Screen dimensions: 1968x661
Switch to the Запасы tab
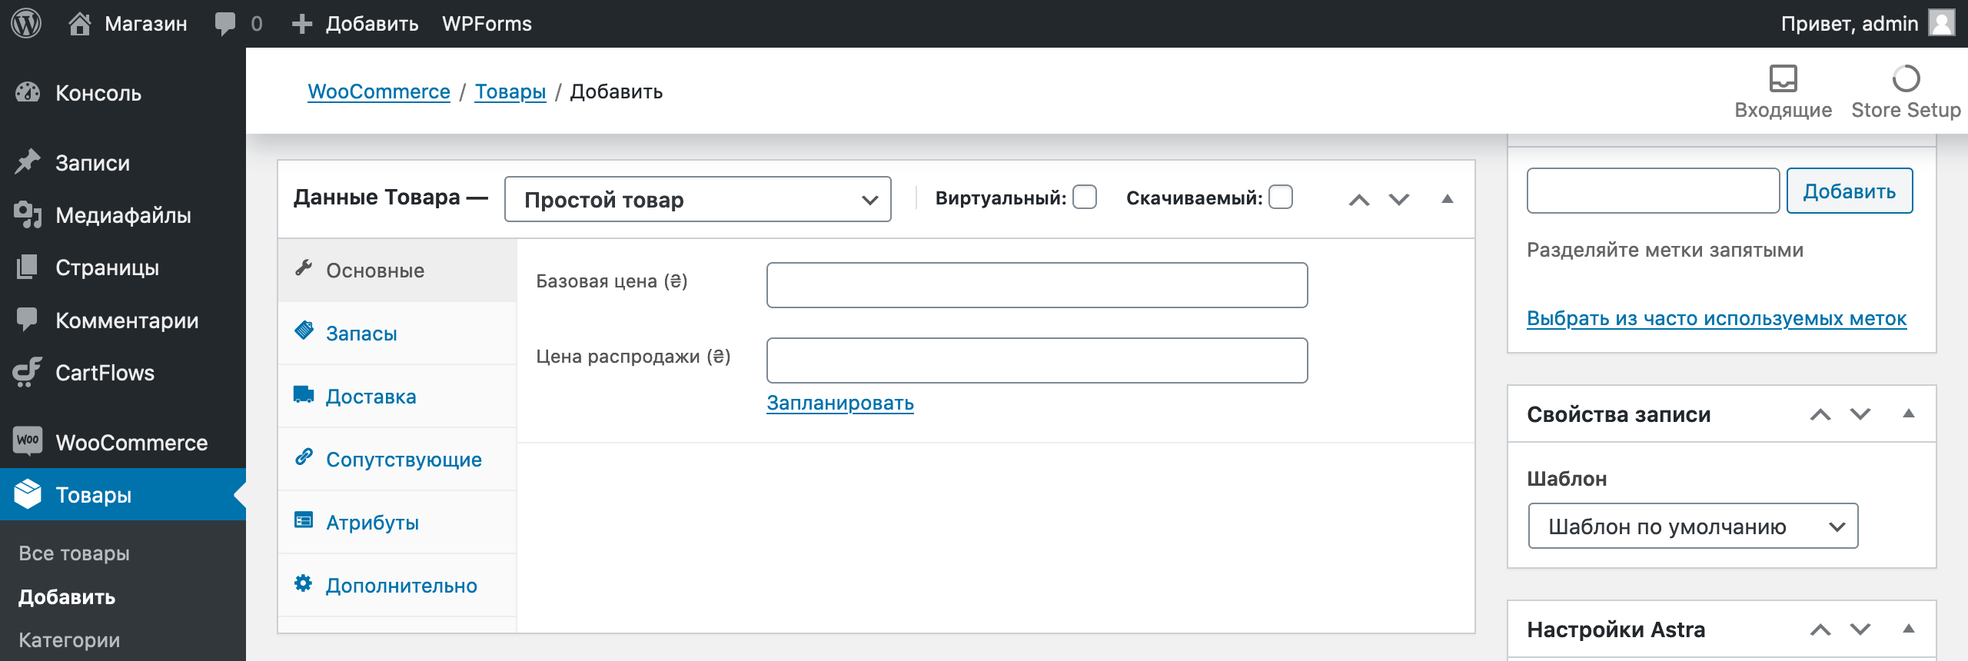(397, 334)
